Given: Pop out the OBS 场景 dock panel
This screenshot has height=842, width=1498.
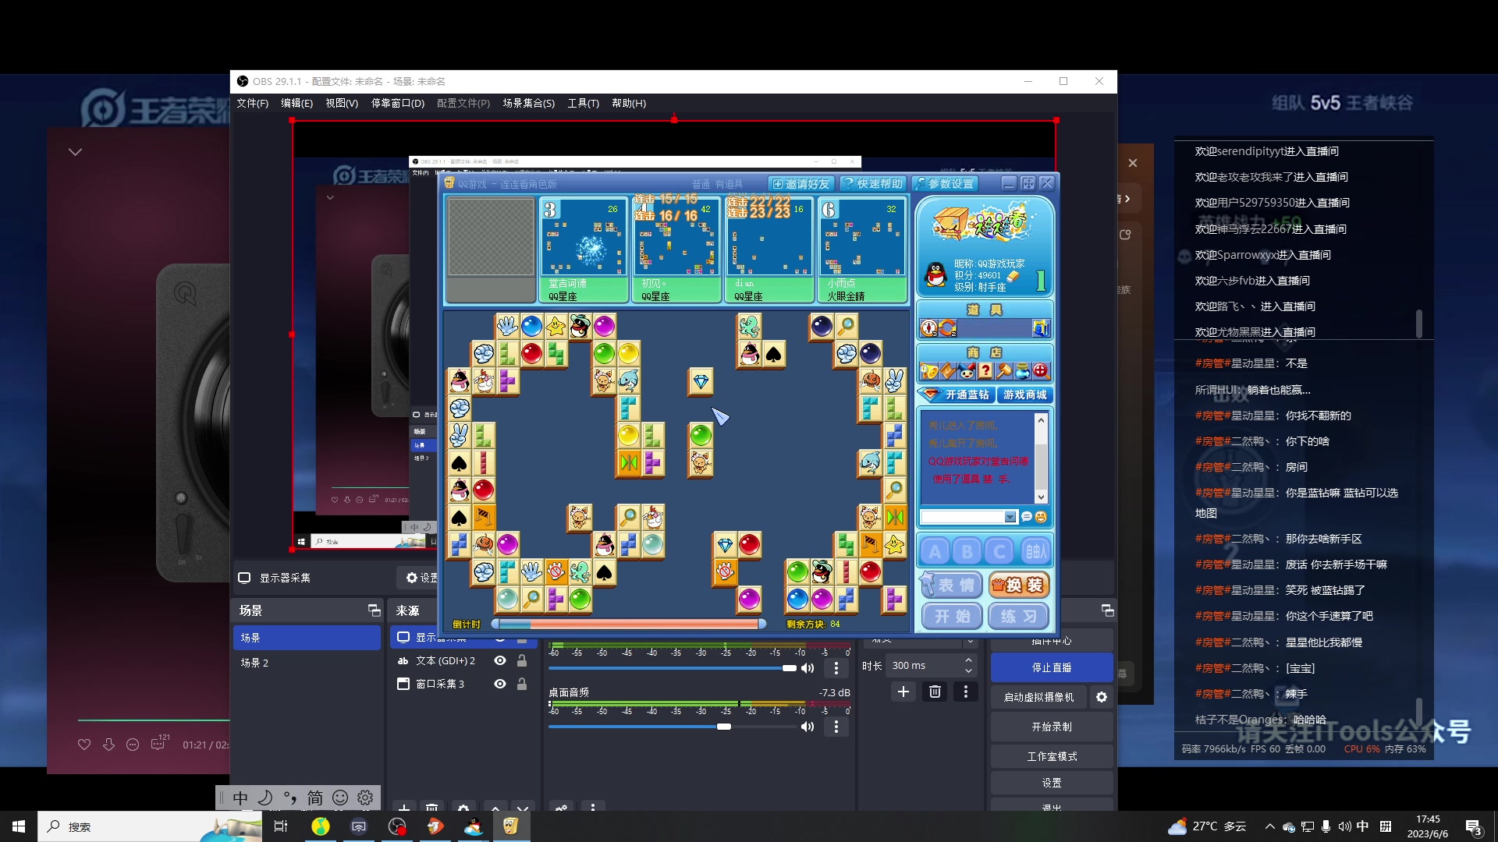Looking at the screenshot, I should [x=374, y=610].
